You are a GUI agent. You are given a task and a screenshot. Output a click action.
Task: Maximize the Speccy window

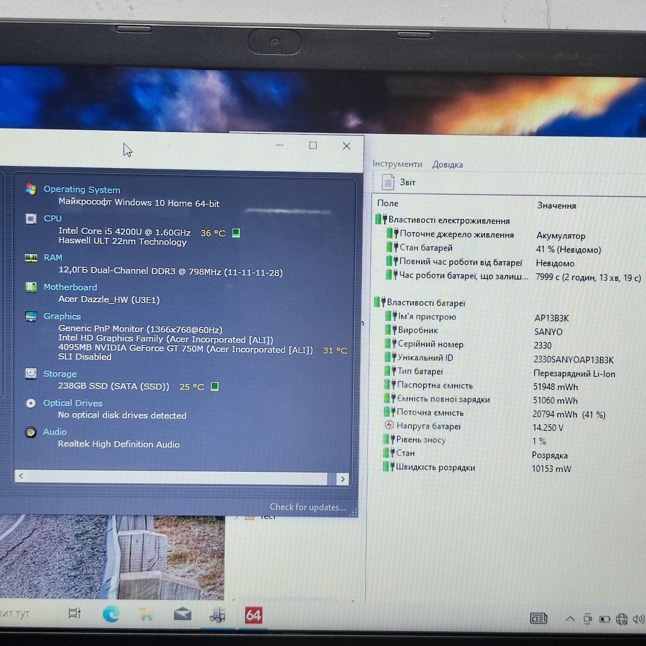[313, 145]
